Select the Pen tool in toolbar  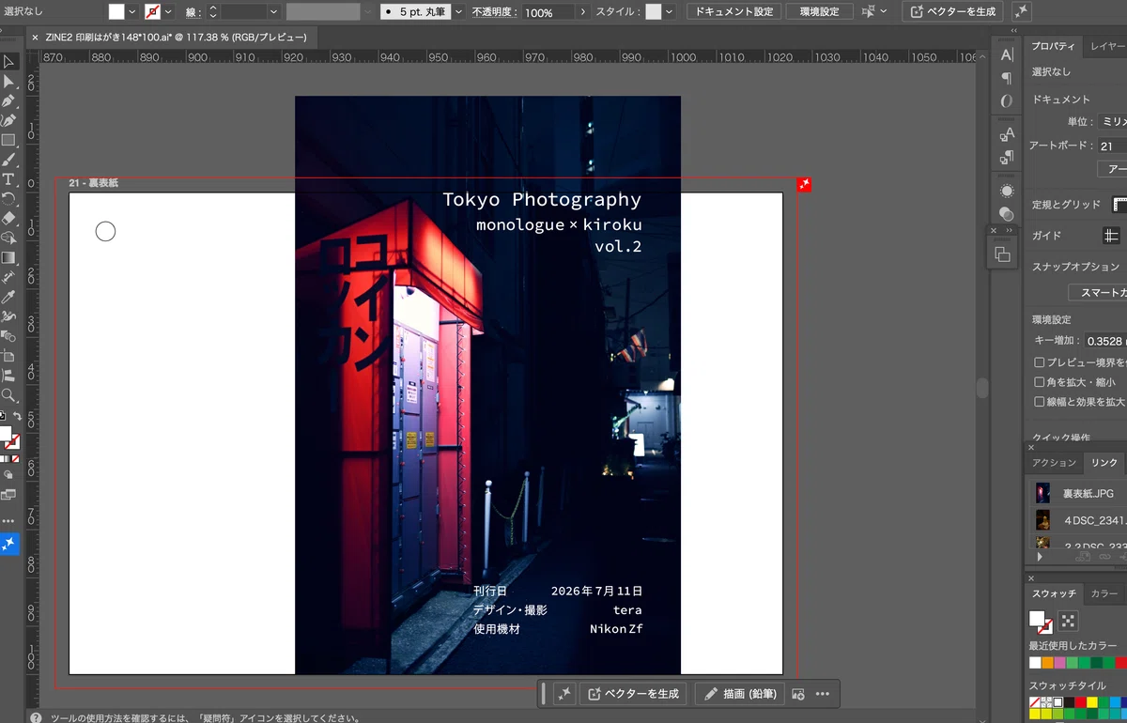[8, 100]
